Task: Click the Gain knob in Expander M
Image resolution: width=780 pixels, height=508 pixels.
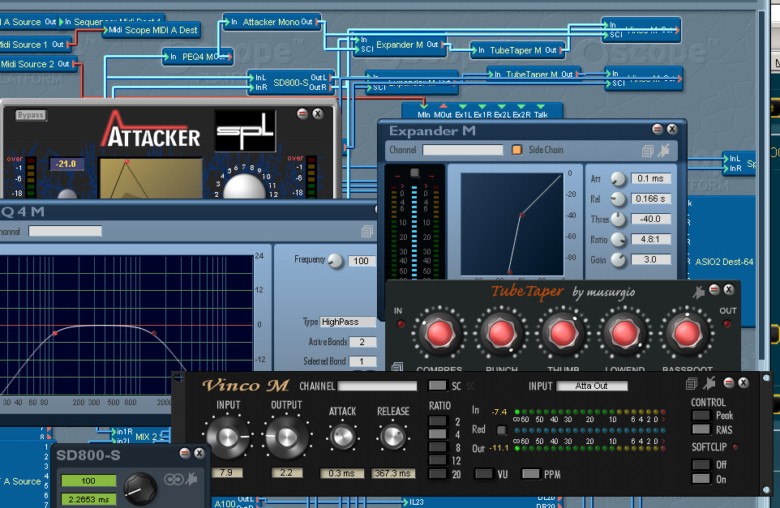Action: 618,259
